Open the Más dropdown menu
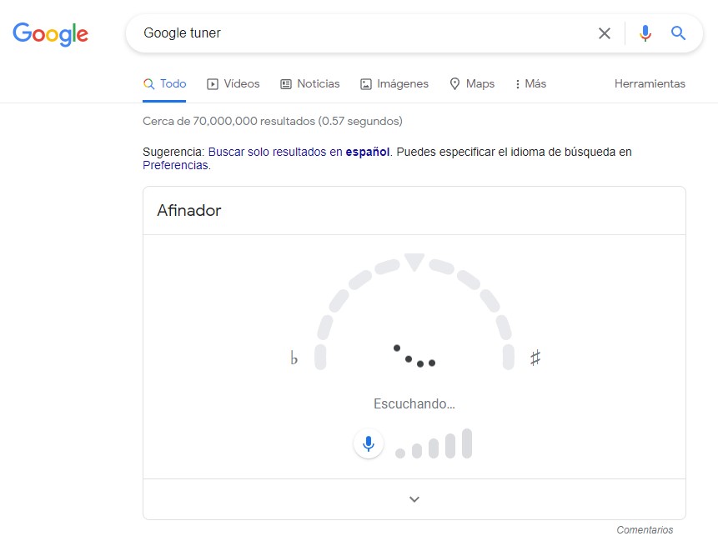 [x=529, y=83]
